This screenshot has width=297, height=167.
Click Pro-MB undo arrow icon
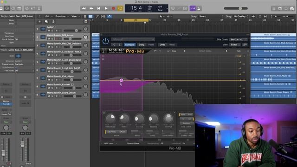(155, 51)
